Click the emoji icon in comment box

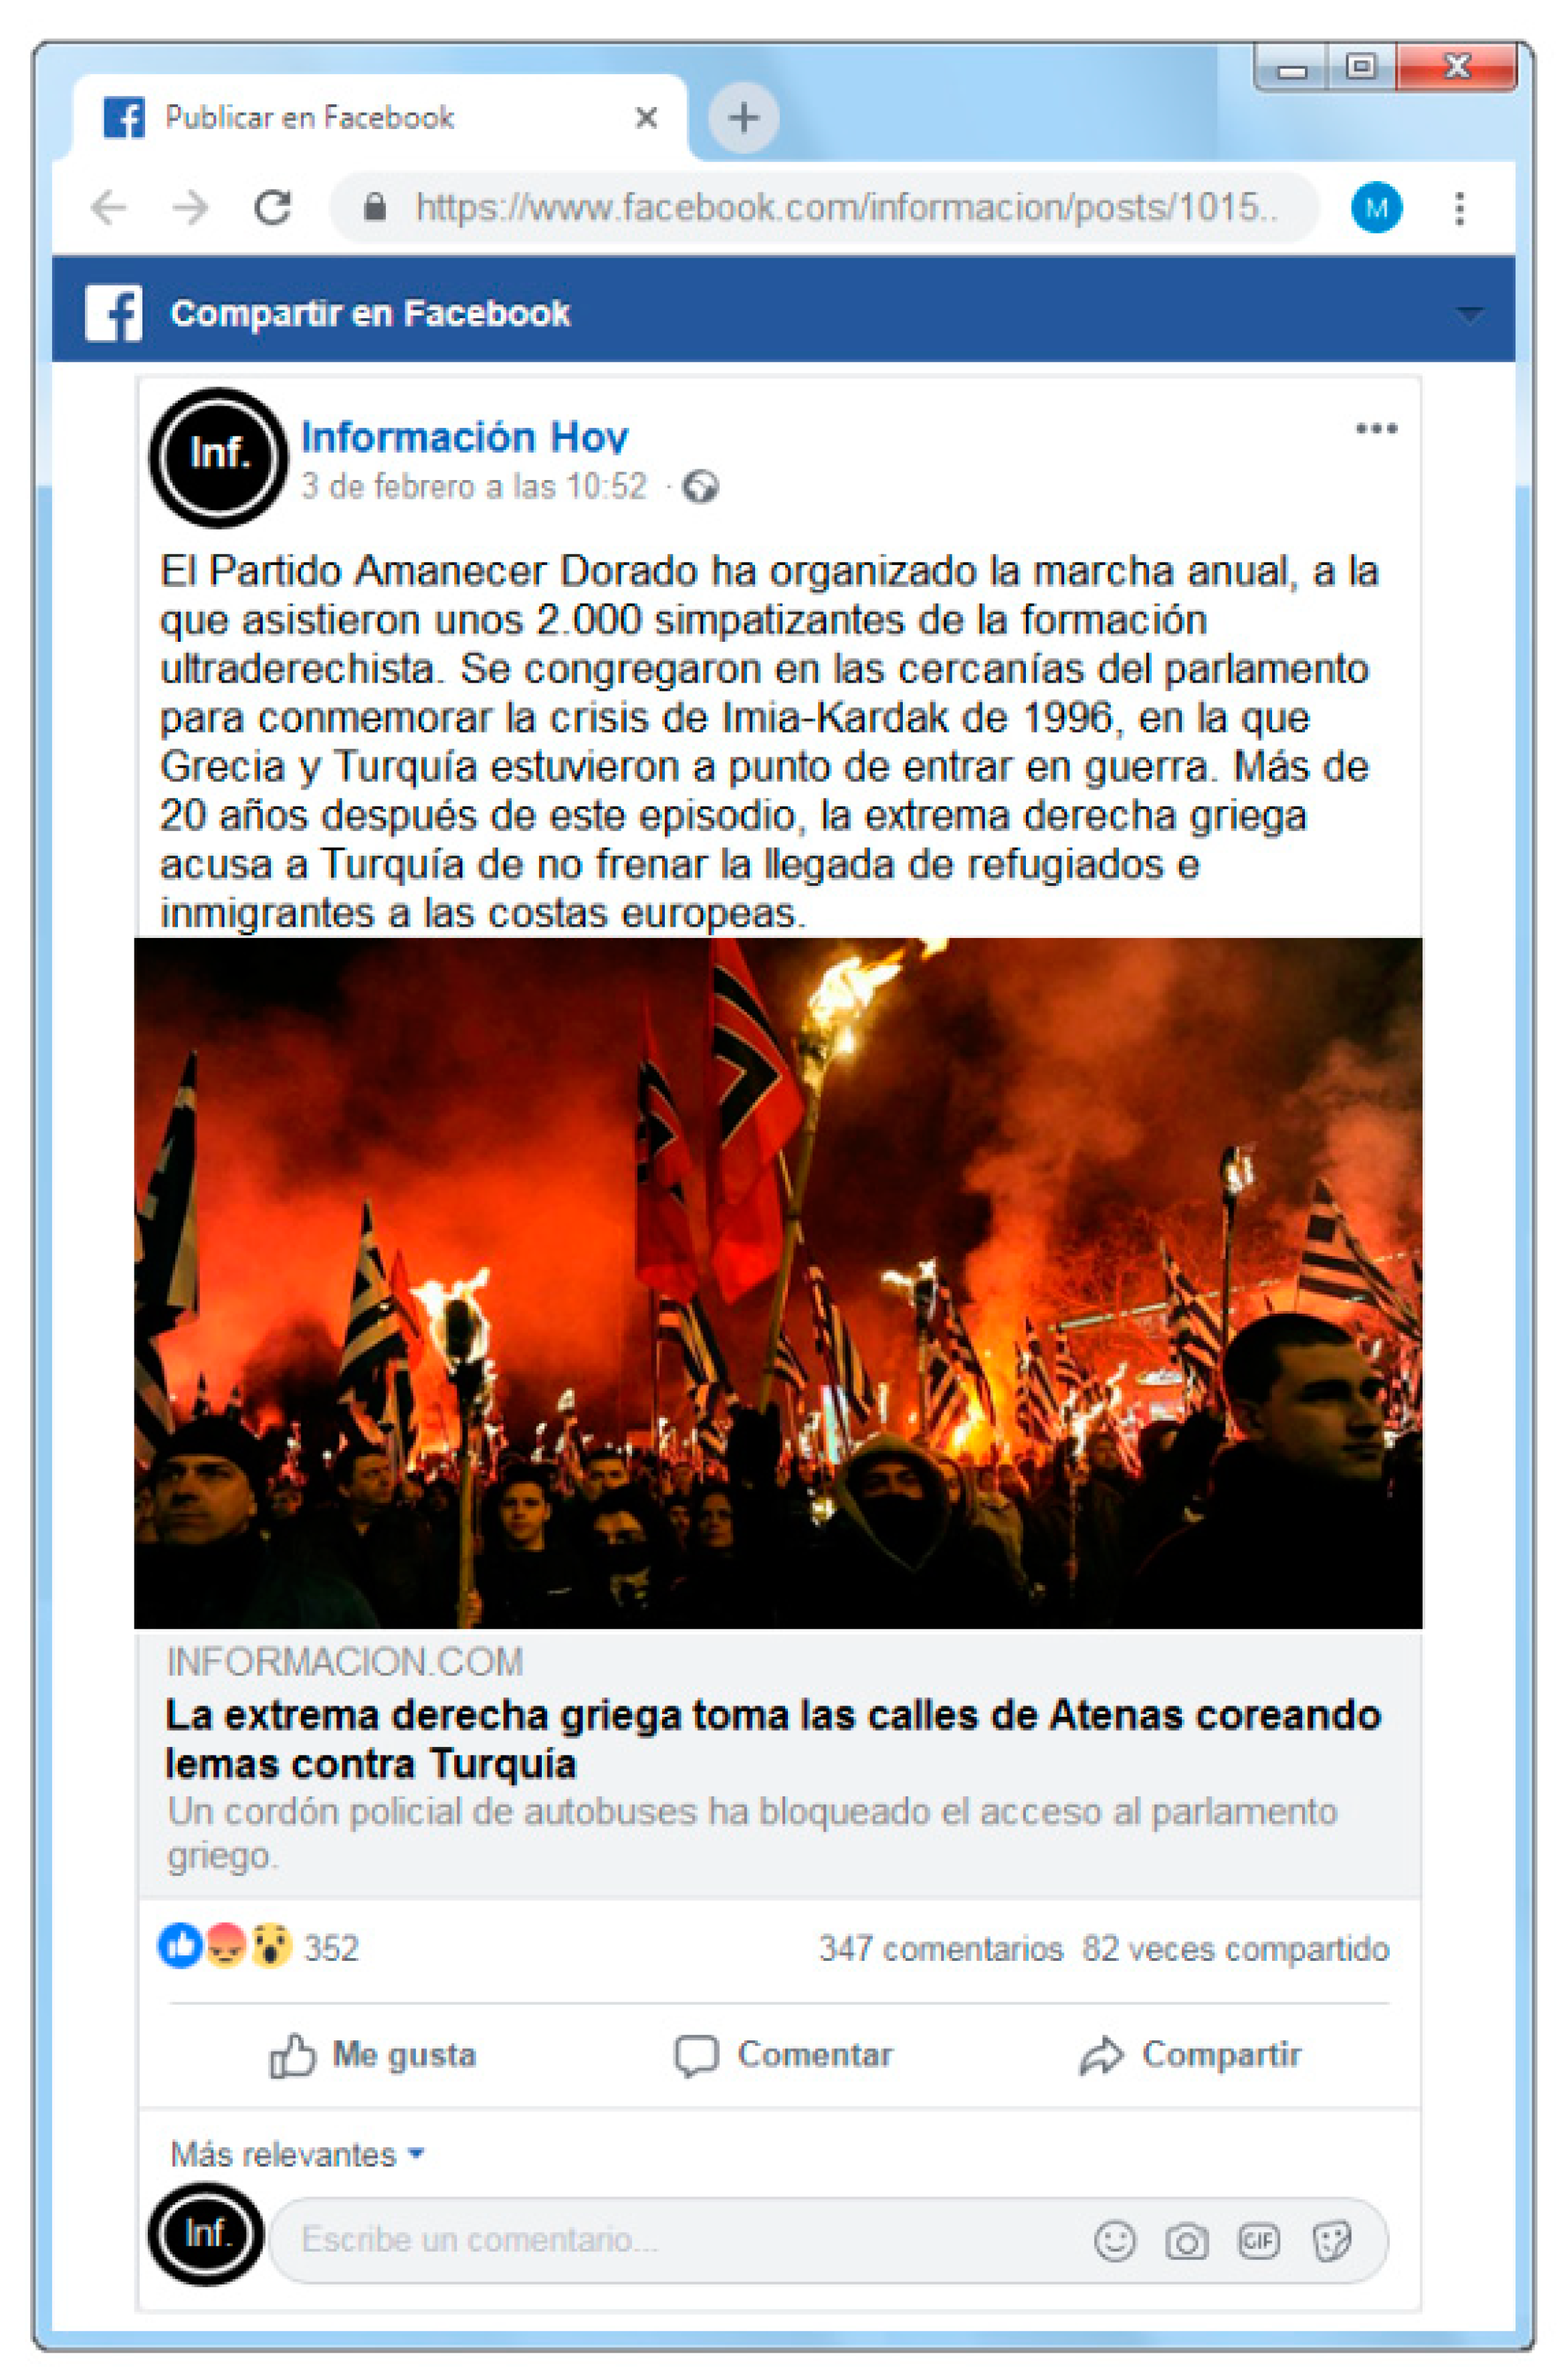[1114, 2240]
